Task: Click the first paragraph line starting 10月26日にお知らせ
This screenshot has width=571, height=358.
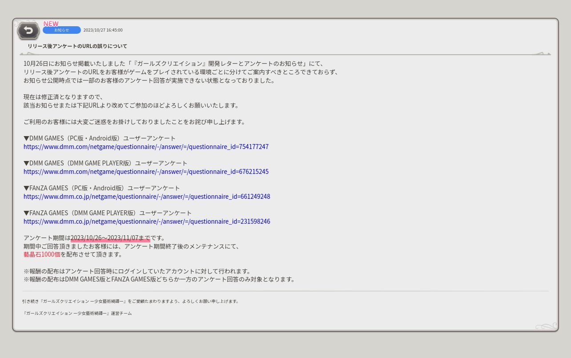Action: [174, 64]
